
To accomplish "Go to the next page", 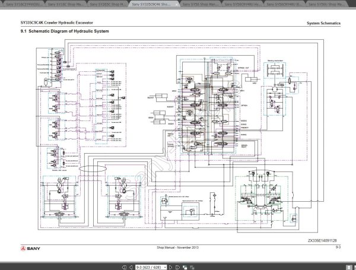I will click(x=170, y=267).
